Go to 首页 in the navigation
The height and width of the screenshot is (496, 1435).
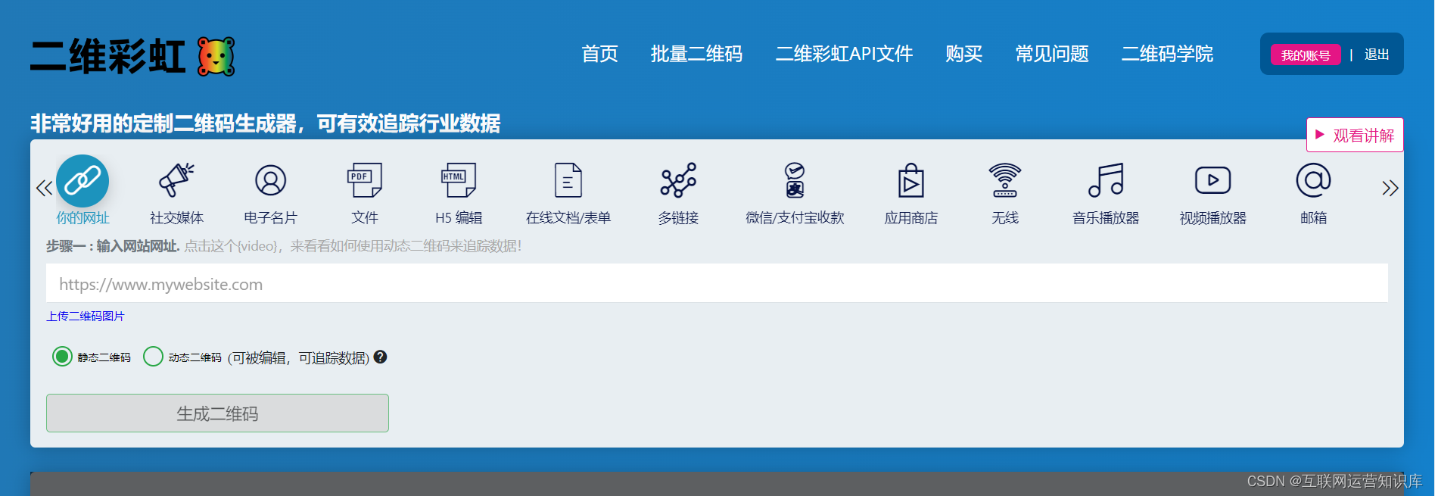pos(600,54)
